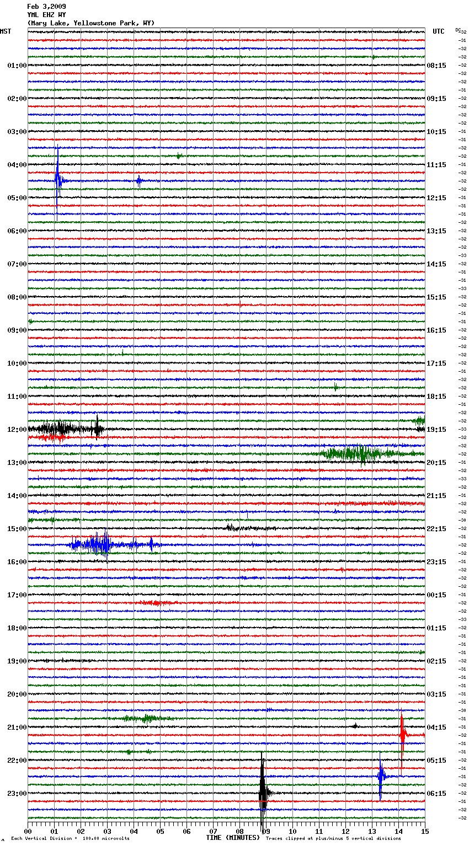Image resolution: width=469 pixels, height=846 pixels.
Task: Click the '04:00' MST time label
Action: pos(17,165)
